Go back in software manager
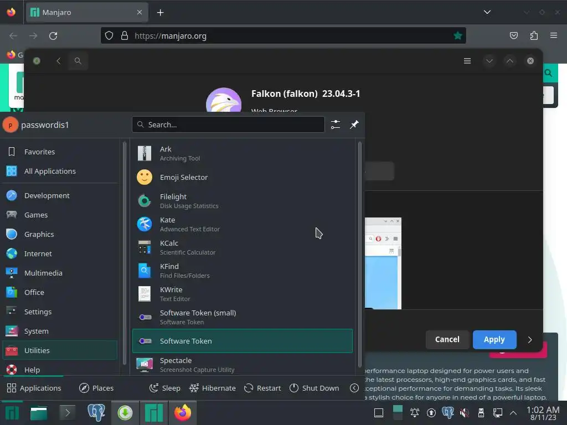567x425 pixels. (x=59, y=61)
